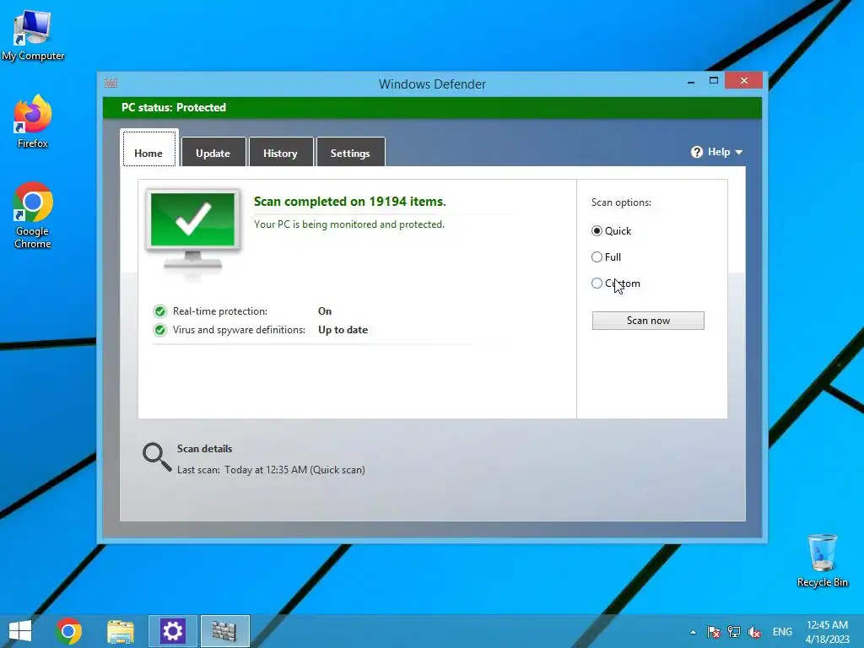The image size is (864, 648).
Task: Click 'Up to date' definitions value
Action: pos(343,330)
